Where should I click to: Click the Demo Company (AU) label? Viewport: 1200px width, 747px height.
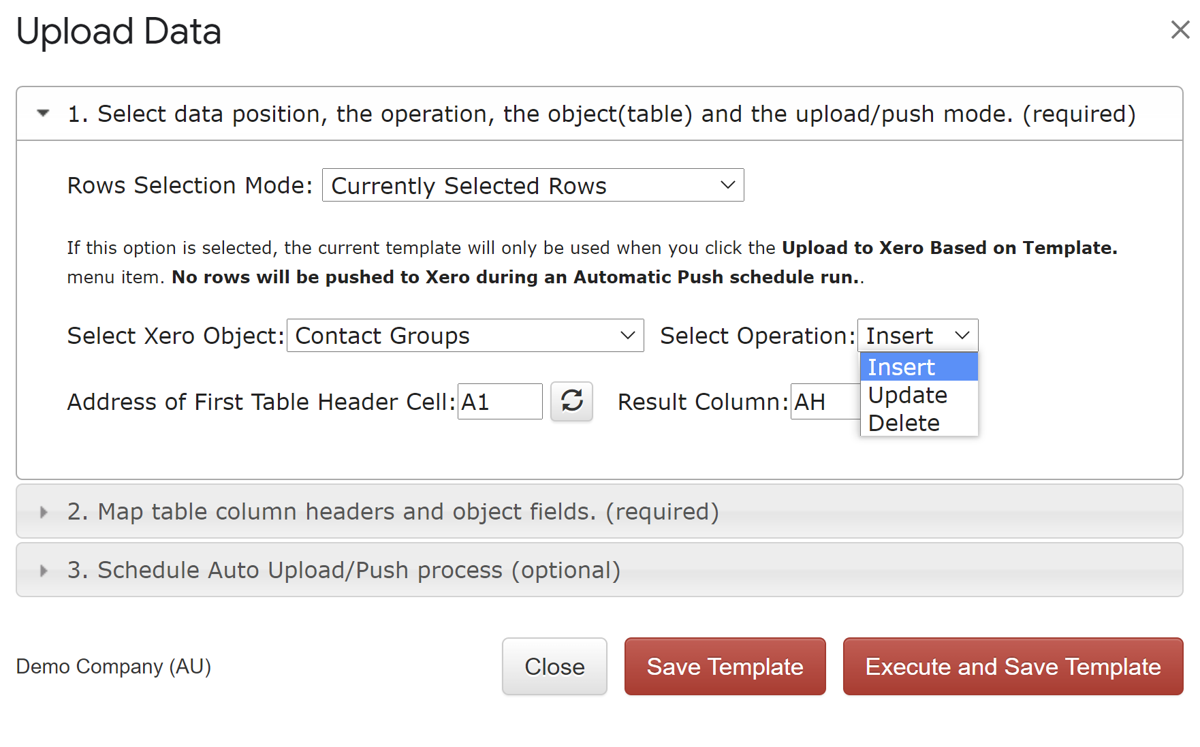point(114,667)
